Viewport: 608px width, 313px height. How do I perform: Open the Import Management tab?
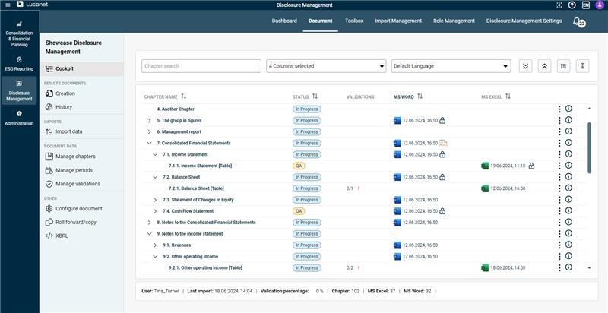coord(397,21)
